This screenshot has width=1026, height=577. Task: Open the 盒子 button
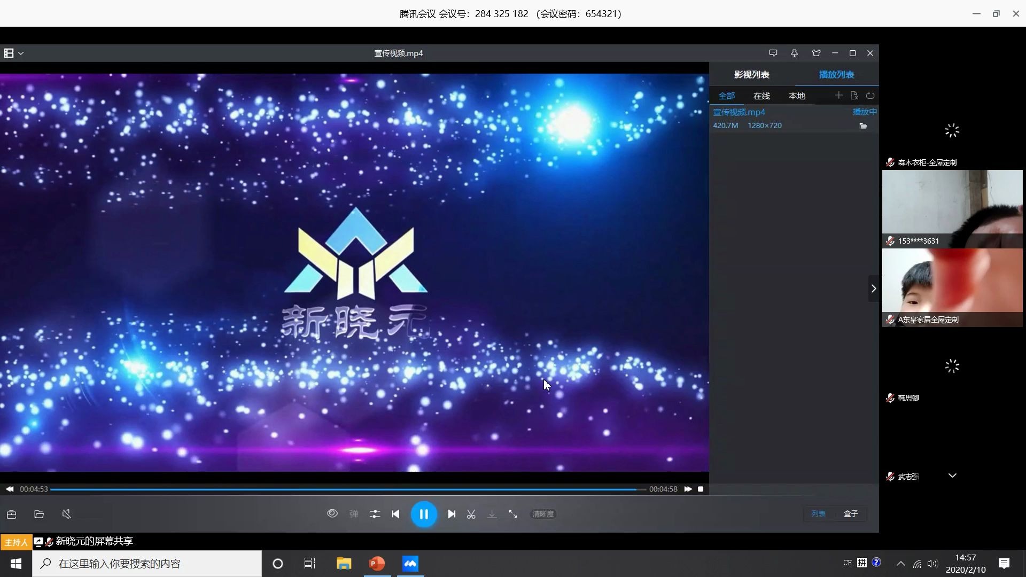coord(851,514)
